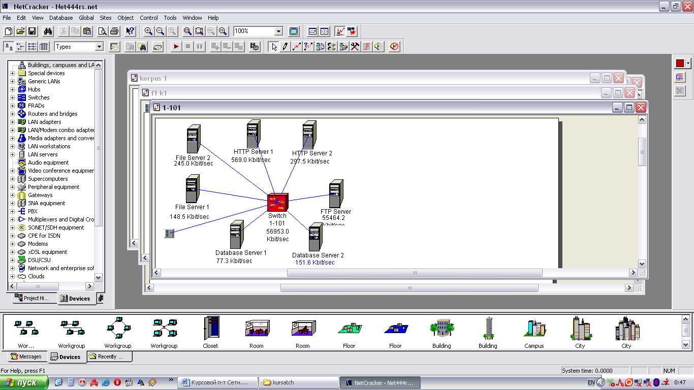
Task: Open the File menu
Action: coord(7,18)
